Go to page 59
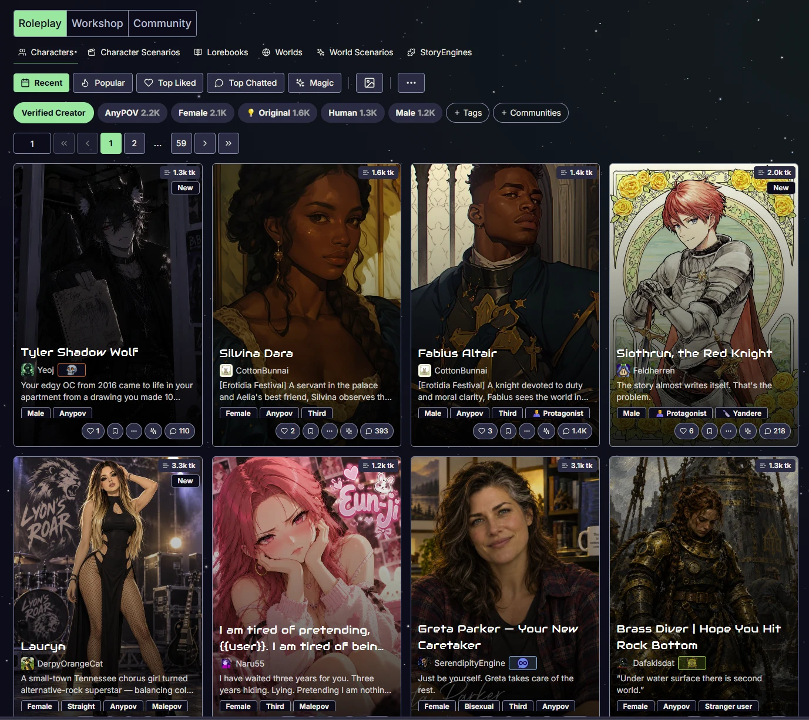The width and height of the screenshot is (809, 720). click(182, 143)
